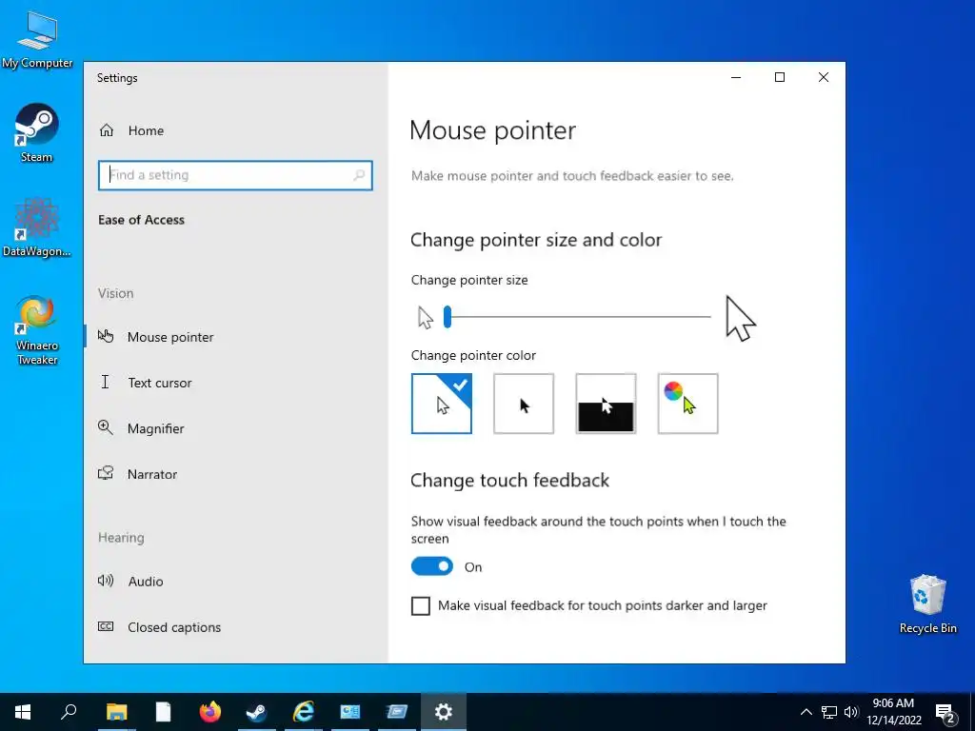Launch Internet Explorer from taskbar
The width and height of the screenshot is (975, 731).
(x=303, y=712)
